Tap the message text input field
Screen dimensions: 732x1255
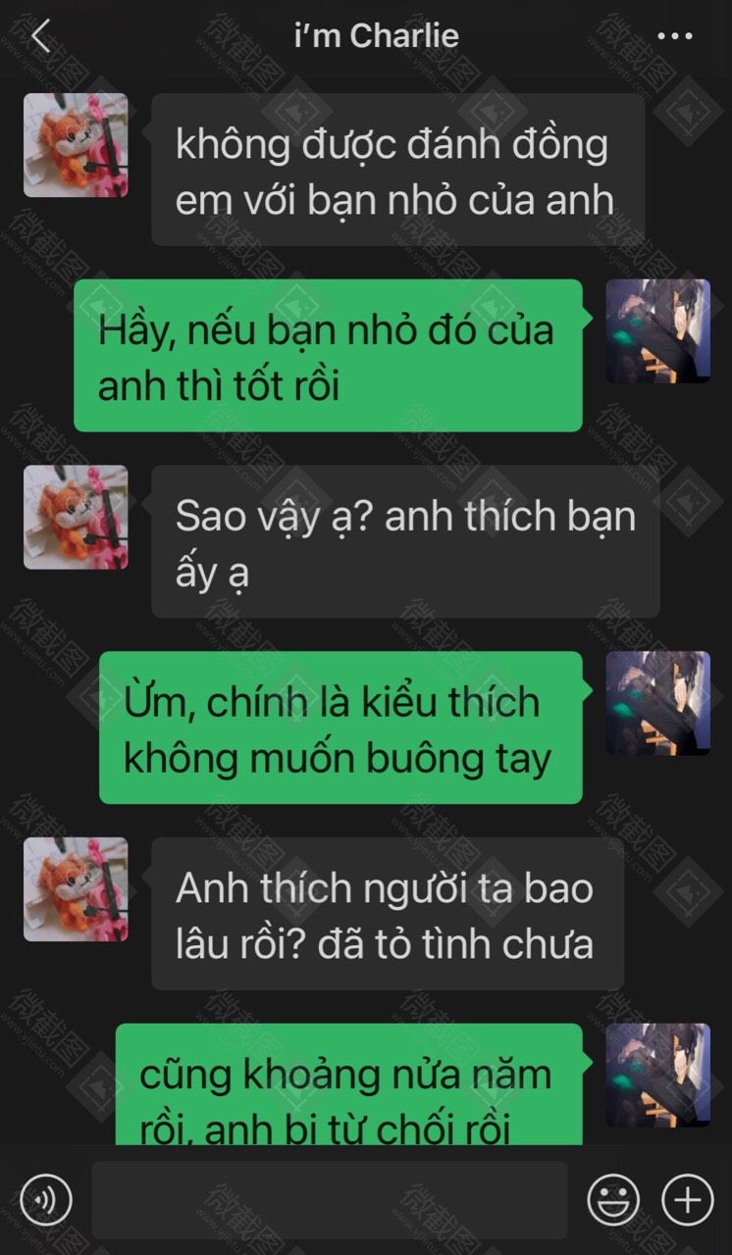(330, 1199)
